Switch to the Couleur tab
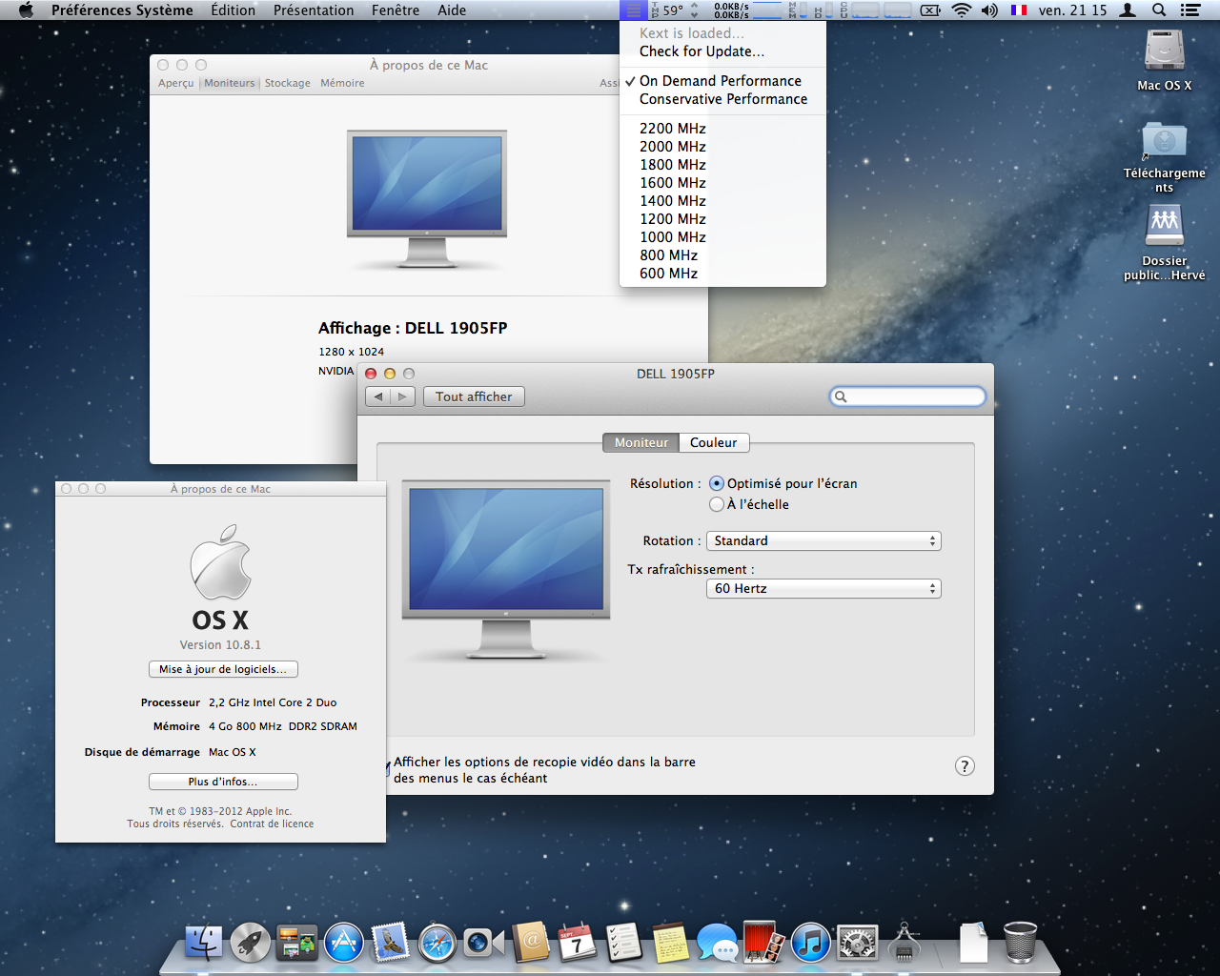Image resolution: width=1220 pixels, height=976 pixels. [x=713, y=443]
